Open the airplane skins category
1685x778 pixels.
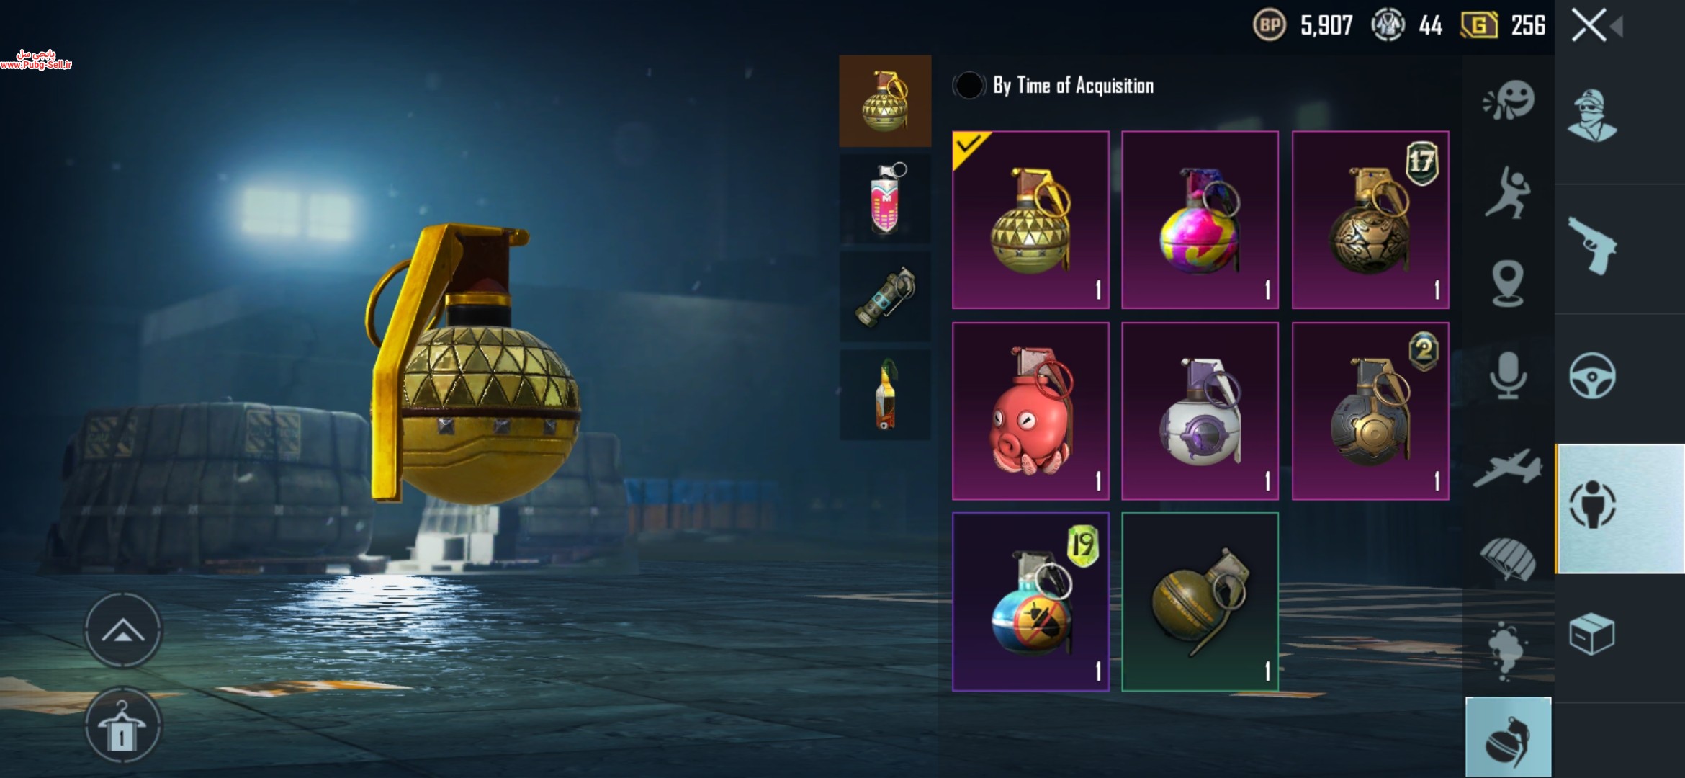1507,468
